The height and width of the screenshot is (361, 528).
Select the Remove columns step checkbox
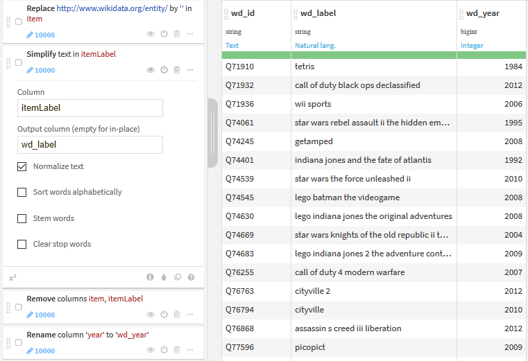pyautogui.click(x=19, y=308)
